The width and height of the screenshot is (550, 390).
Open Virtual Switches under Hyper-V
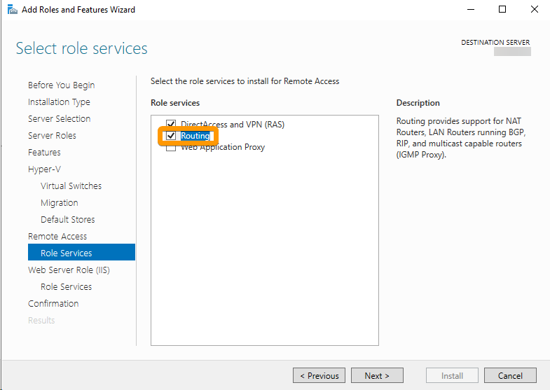71,186
